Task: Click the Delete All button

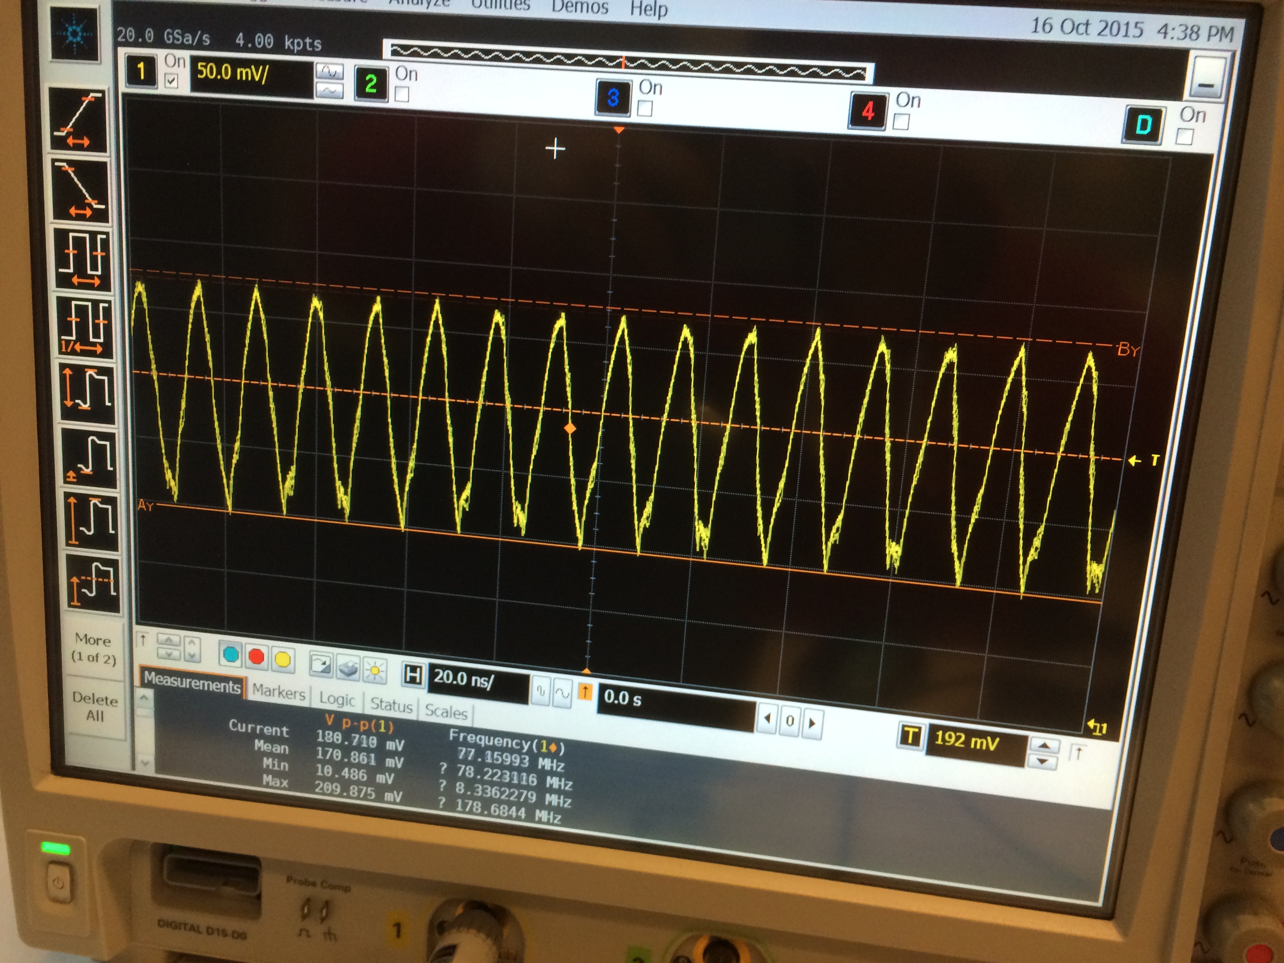Action: [95, 707]
